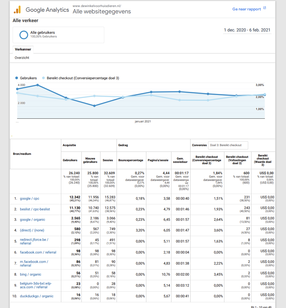
Task: Open the (direct) / (none) source link
Action: (32, 230)
